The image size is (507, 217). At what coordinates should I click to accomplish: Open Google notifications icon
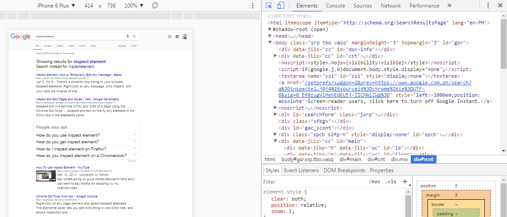click(177, 36)
